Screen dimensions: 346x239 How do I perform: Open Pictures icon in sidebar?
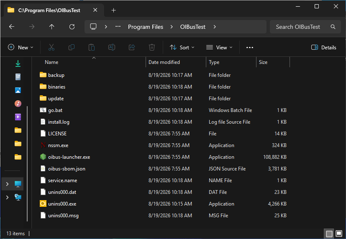coord(18,90)
